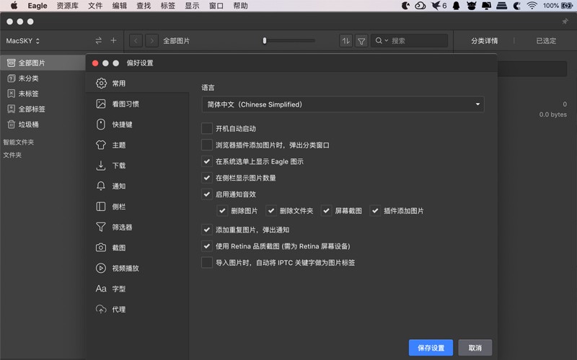Open the 资源库 menu

[x=68, y=6]
